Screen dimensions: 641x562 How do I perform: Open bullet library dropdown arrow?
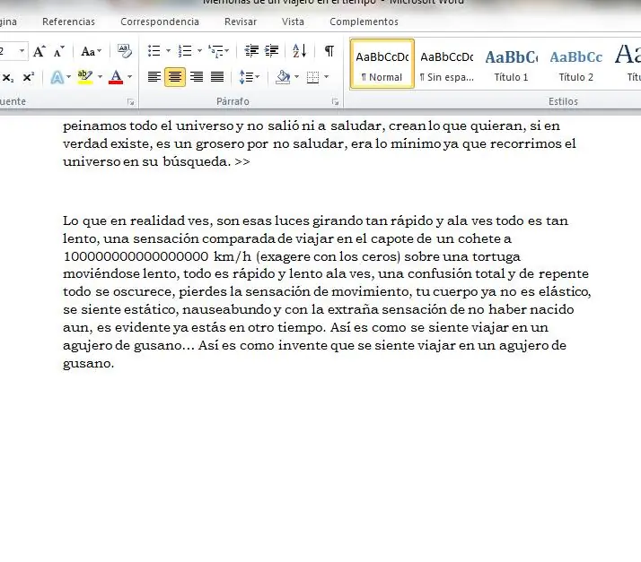(x=168, y=51)
